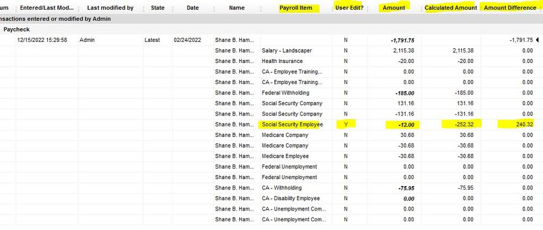Click the black arrow marker beside -1,791.75
This screenshot has width=543, height=230.
point(538,40)
